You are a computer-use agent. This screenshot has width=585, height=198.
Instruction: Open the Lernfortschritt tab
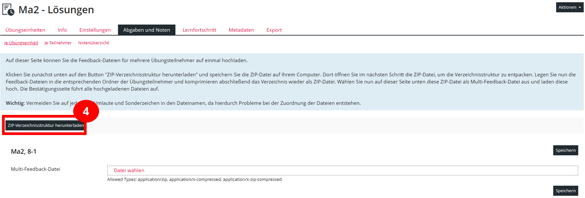pyautogui.click(x=199, y=30)
